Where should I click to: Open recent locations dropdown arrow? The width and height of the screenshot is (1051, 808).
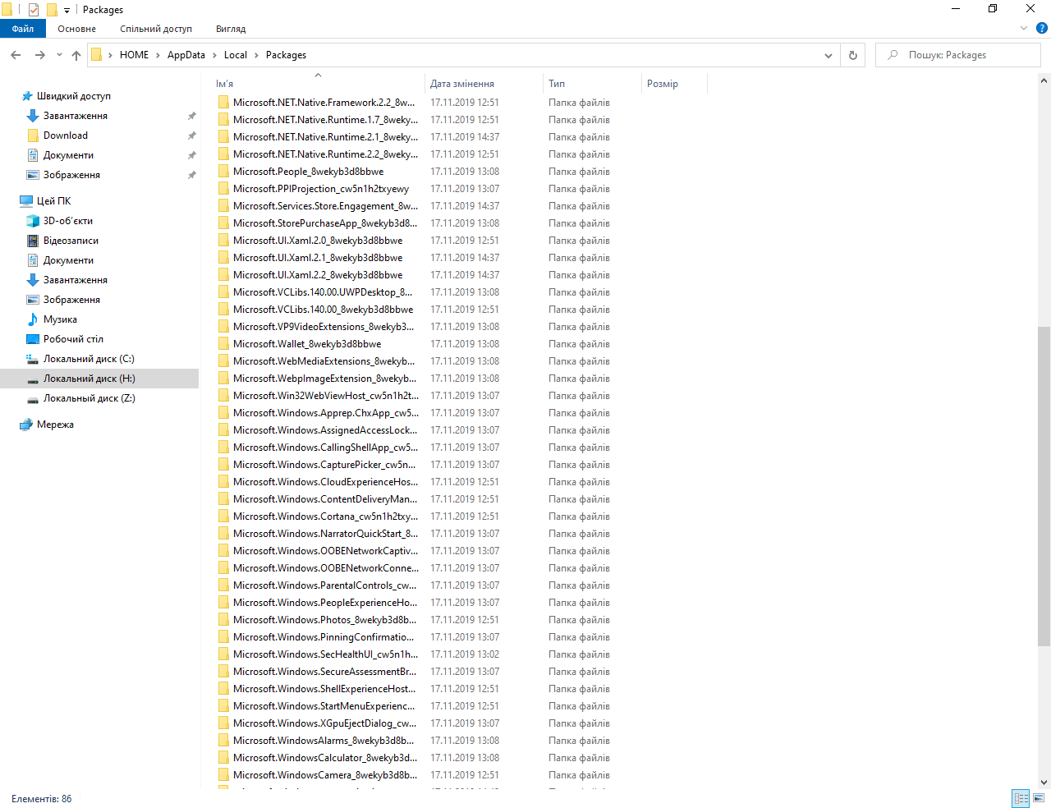[59, 55]
